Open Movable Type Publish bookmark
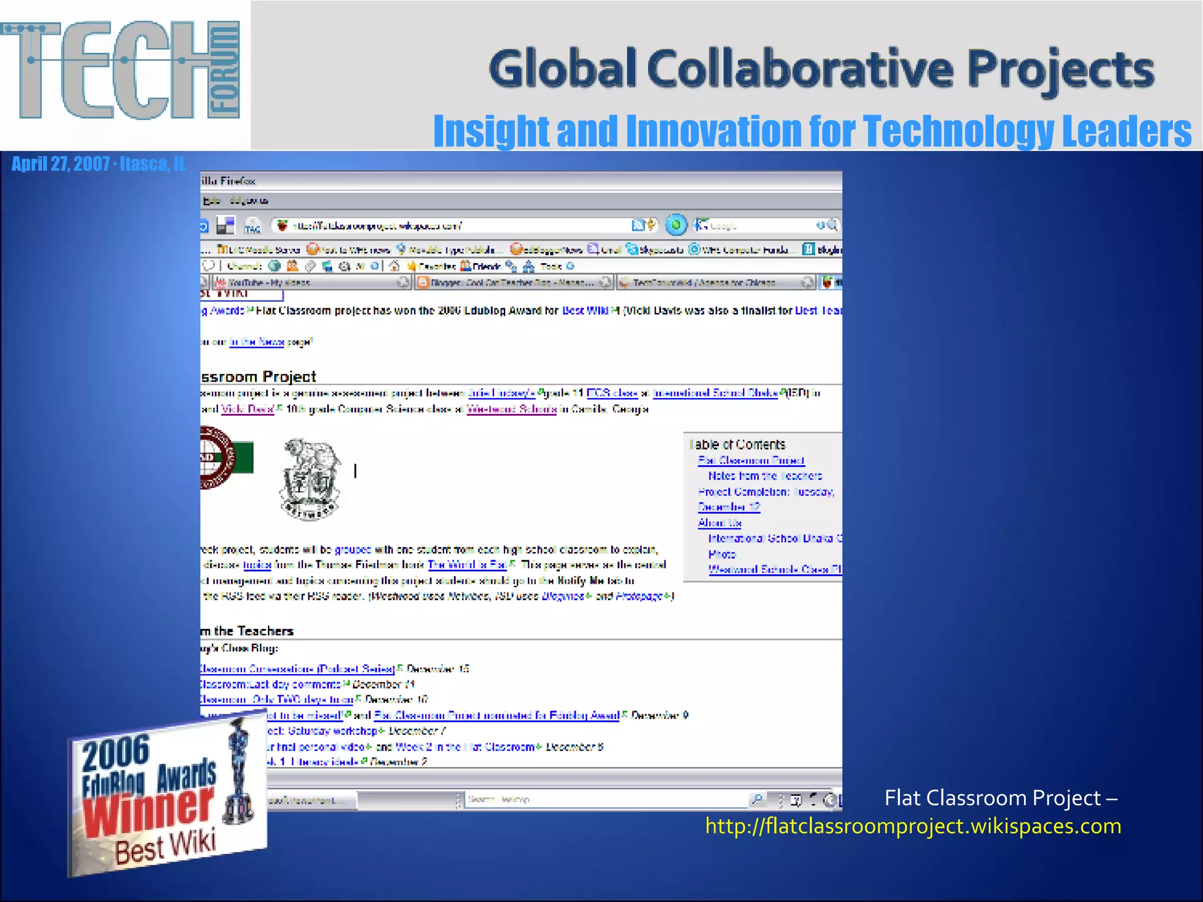 click(451, 250)
